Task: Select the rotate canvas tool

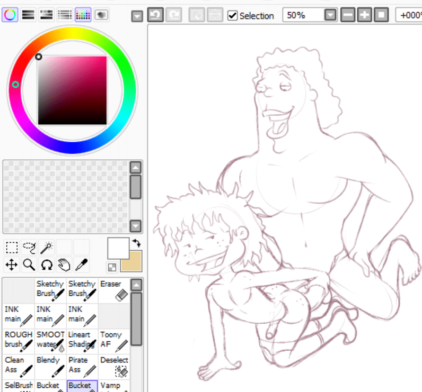Action: [x=47, y=265]
